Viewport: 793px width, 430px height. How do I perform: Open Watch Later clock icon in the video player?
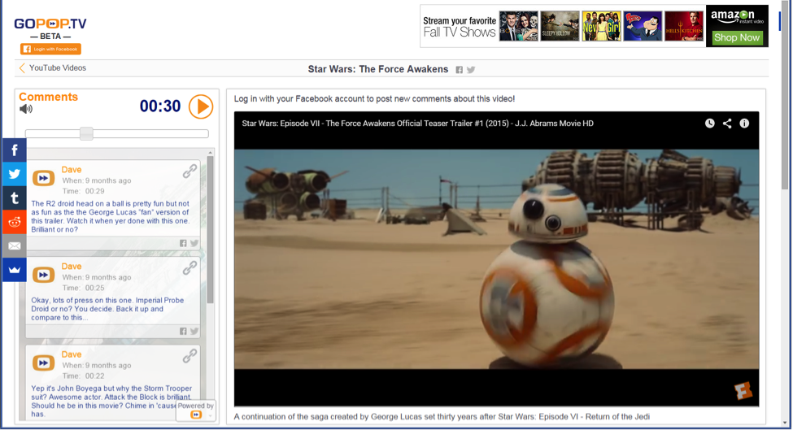tap(710, 124)
